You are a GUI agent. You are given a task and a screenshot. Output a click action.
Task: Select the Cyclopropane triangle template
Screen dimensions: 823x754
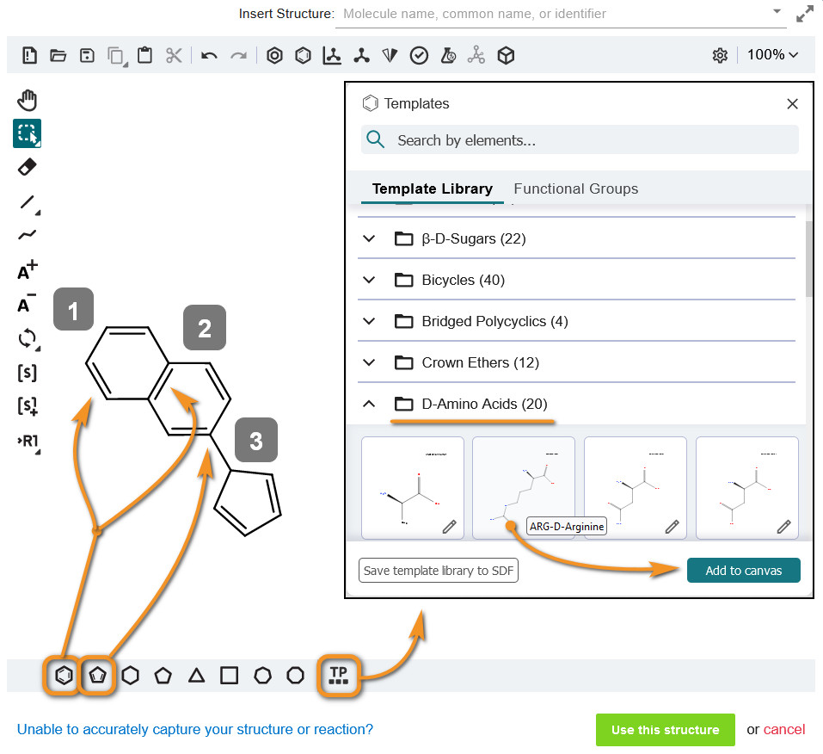(x=196, y=676)
